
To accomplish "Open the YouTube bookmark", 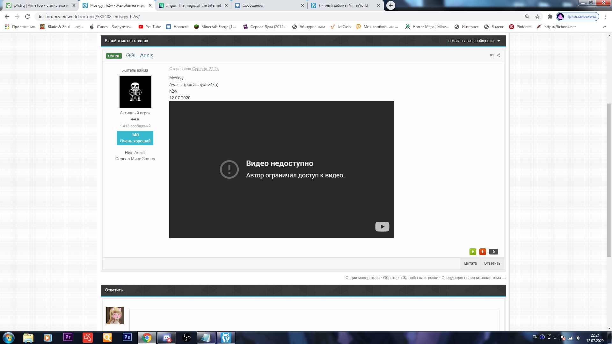I will click(x=150, y=27).
